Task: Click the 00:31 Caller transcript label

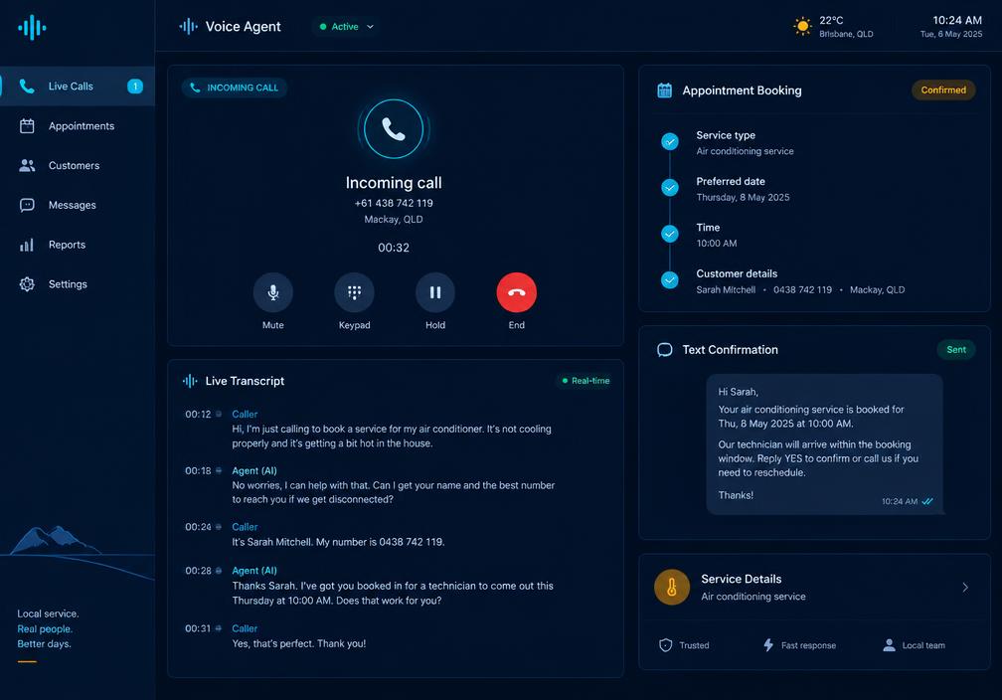Action: (x=245, y=629)
